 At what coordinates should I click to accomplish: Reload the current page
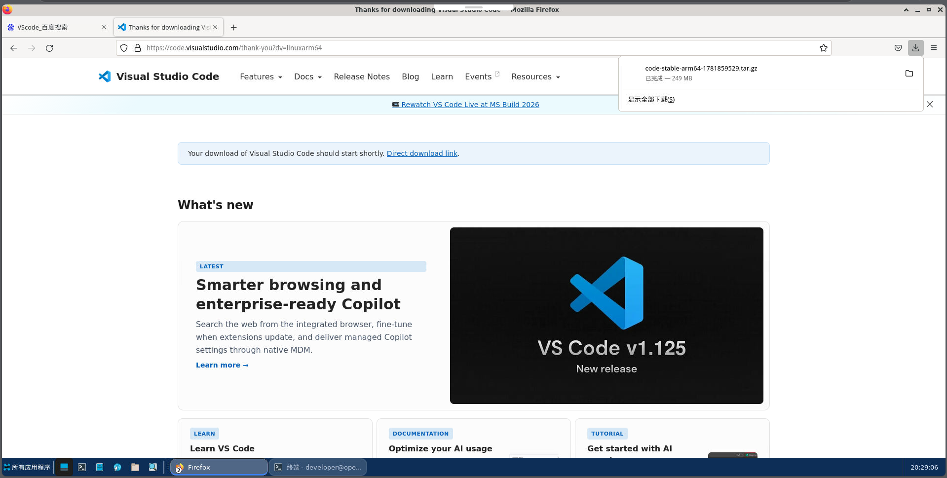[x=49, y=48]
